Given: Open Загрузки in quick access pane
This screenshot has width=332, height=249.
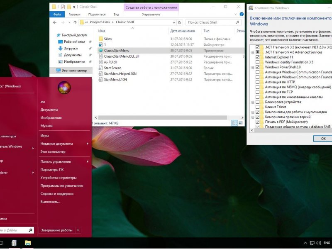Looking at the screenshot, I should point(71,48).
